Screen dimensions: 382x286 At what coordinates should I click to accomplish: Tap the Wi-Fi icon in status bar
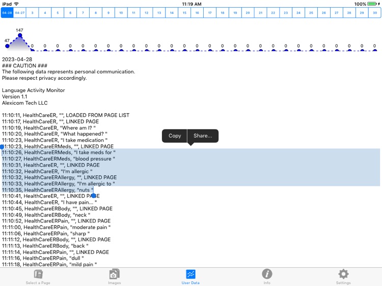[16, 4]
